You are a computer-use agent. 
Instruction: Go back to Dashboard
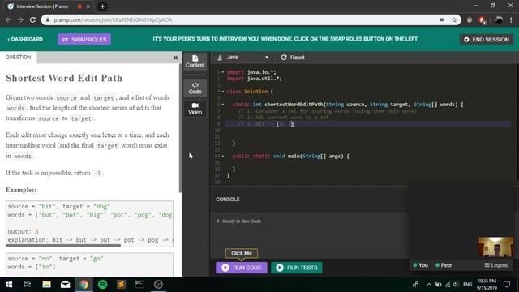point(25,40)
